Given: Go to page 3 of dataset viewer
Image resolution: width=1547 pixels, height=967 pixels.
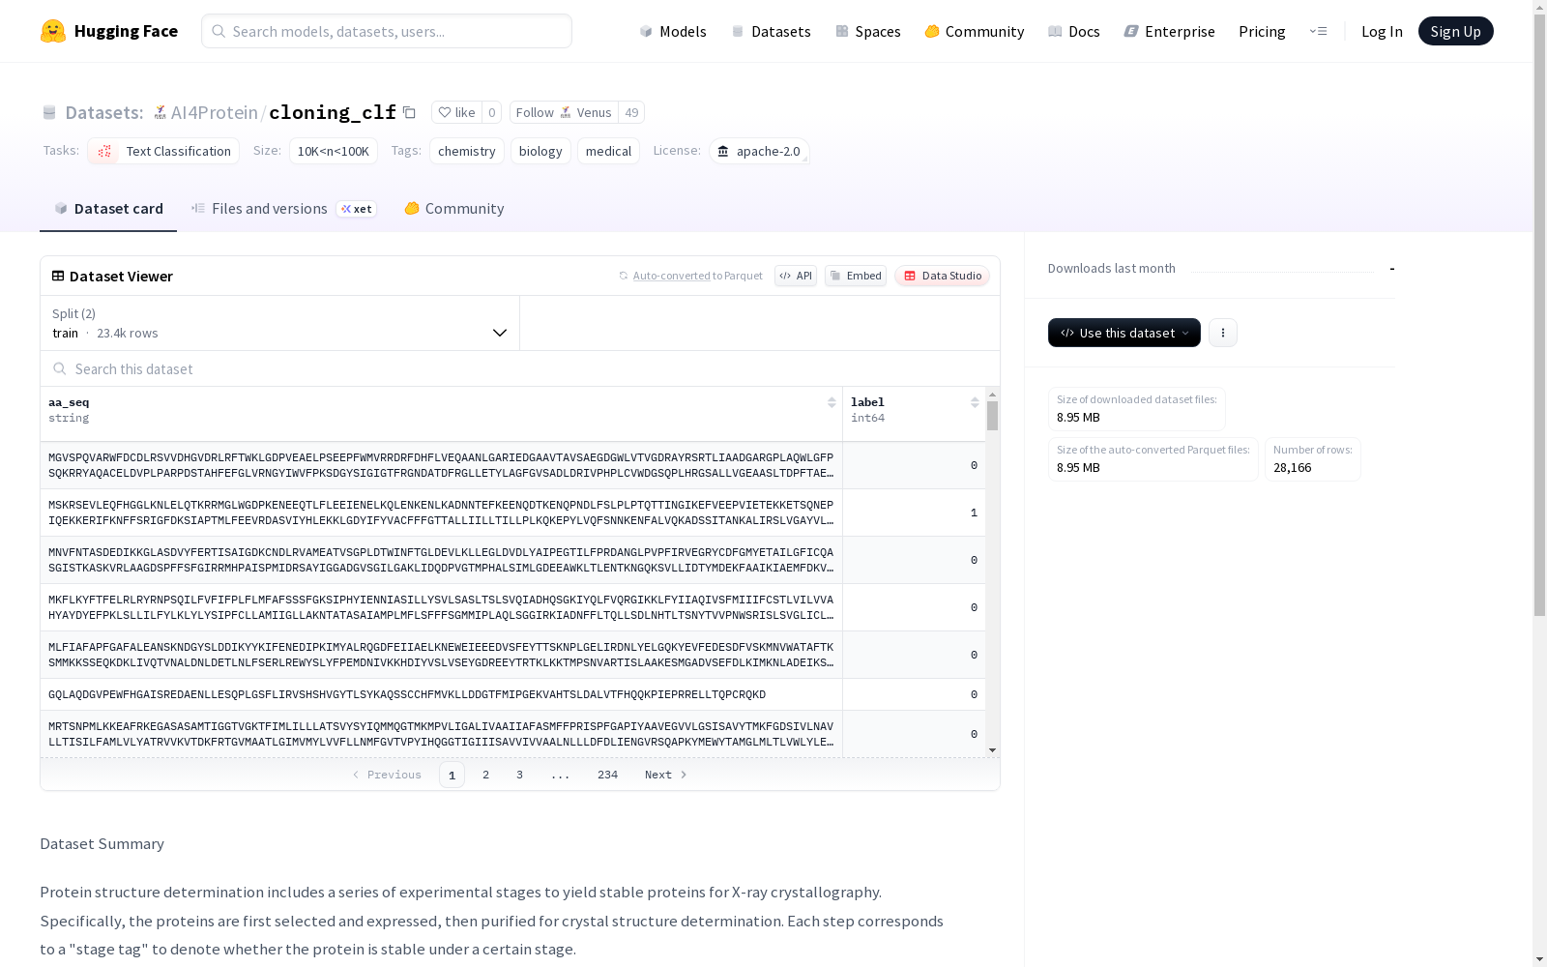Looking at the screenshot, I should 519,775.
